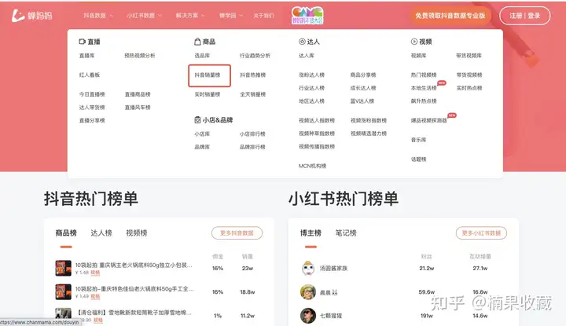Open 商品分享榜 link

point(363,75)
